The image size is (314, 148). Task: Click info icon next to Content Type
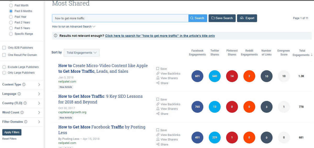pos(24,85)
